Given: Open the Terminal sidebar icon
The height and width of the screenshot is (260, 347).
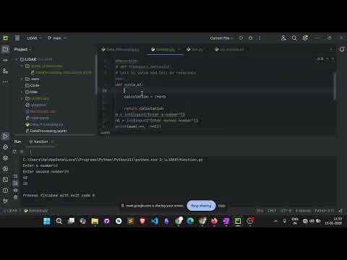Looking at the screenshot, I should tap(5, 180).
